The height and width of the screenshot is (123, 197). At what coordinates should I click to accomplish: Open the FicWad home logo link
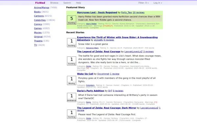(40, 3)
